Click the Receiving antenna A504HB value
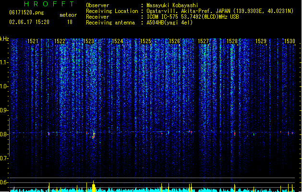302x192 pixels. pos(169,23)
